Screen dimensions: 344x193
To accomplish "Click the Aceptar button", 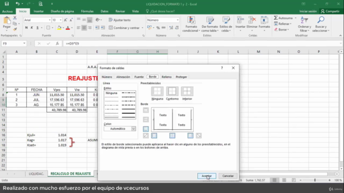I will [x=206, y=176].
